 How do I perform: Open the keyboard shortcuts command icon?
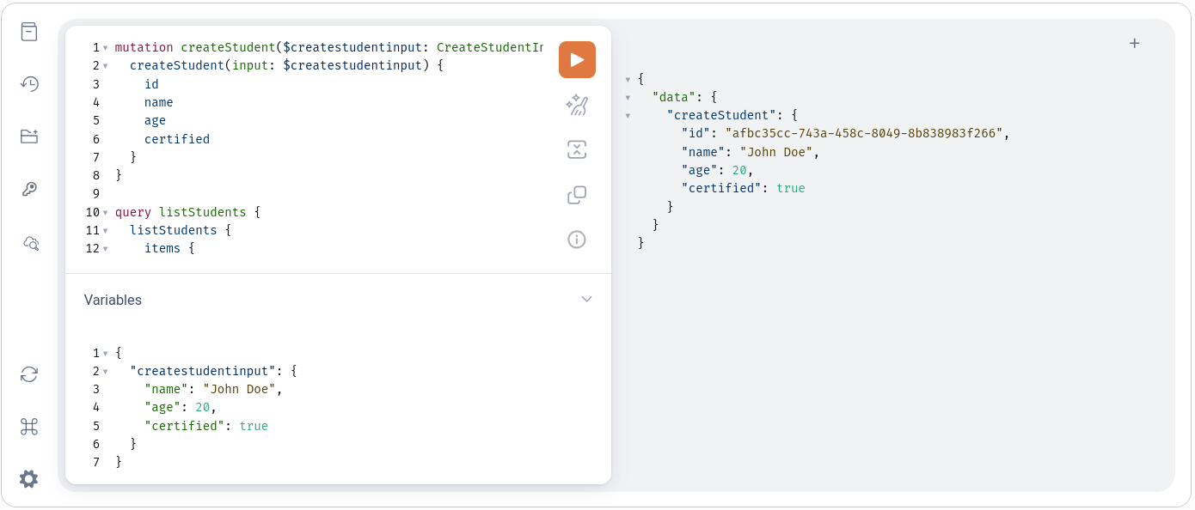click(29, 427)
